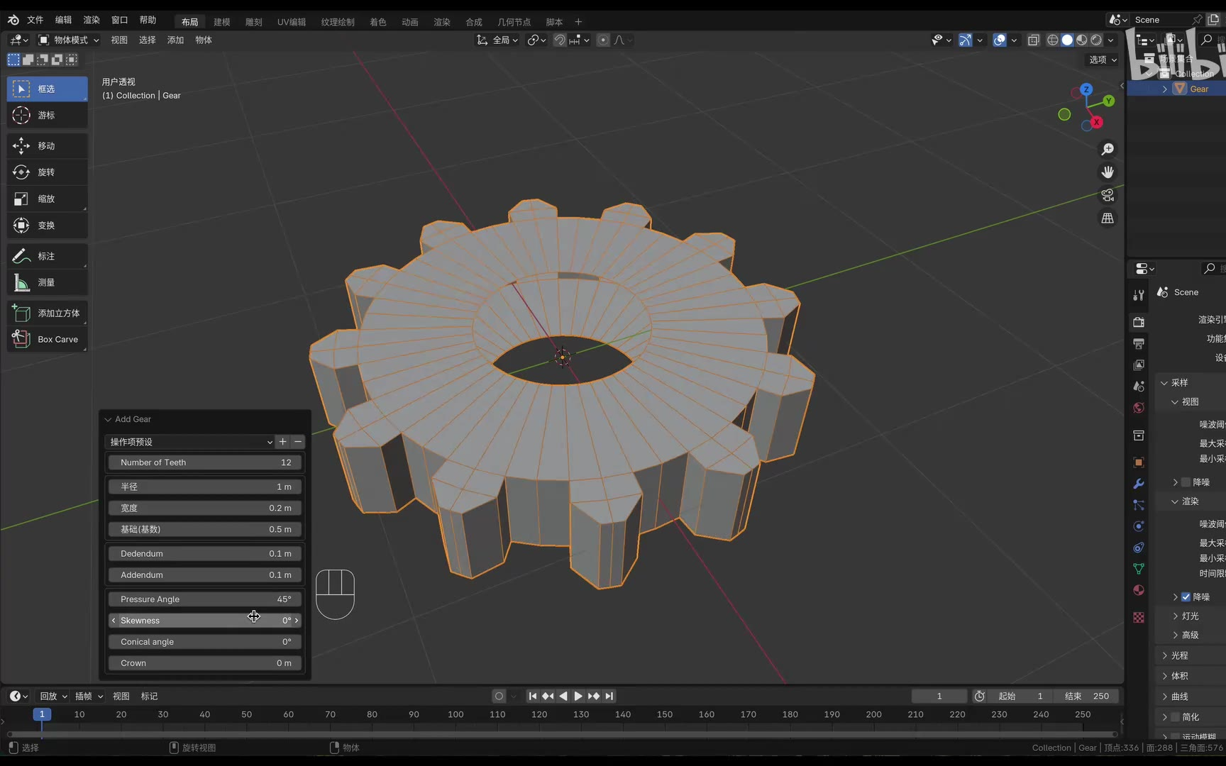Toggle viewport overlays display
This screenshot has width=1226, height=766.
(x=1000, y=40)
